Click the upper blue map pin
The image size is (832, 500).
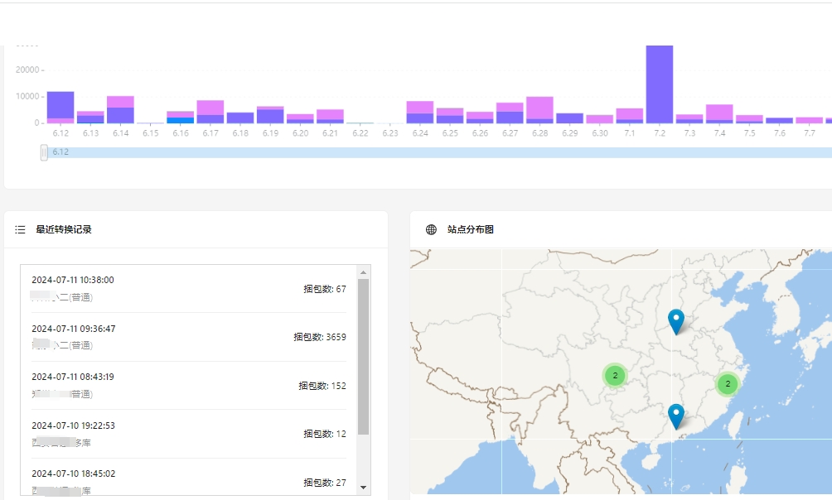click(676, 320)
